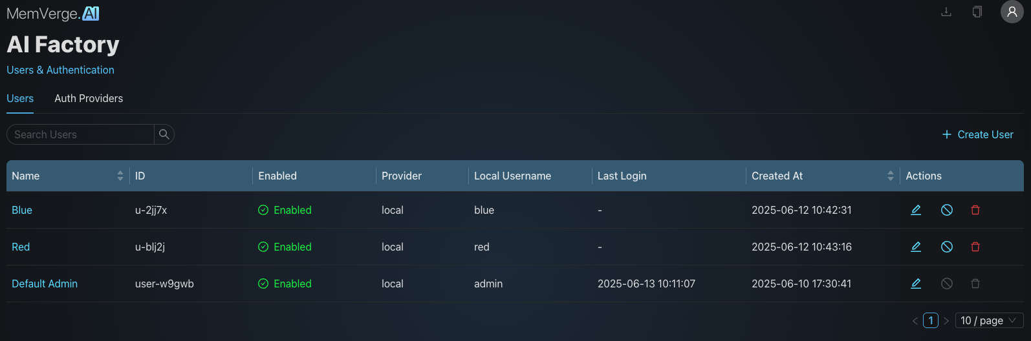Sort the table by the Name column
Screen dimensions: 1031x341
point(120,176)
